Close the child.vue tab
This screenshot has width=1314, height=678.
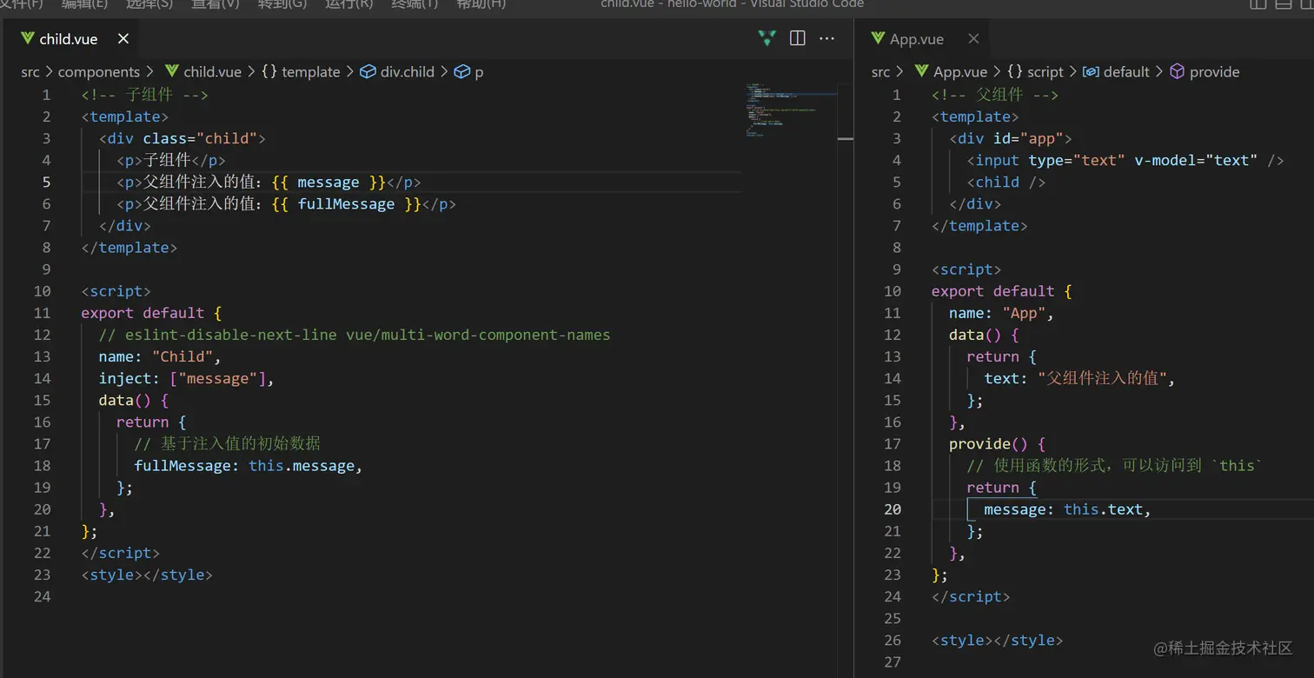(123, 39)
